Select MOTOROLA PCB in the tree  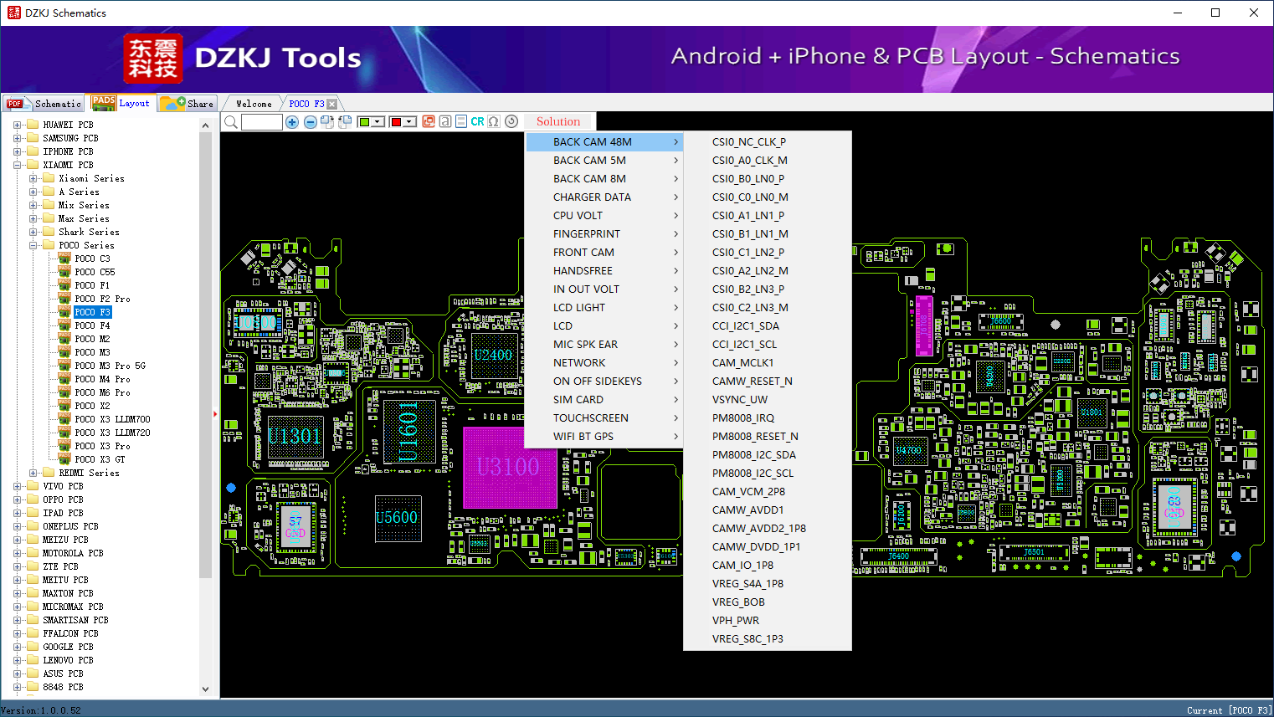(73, 553)
